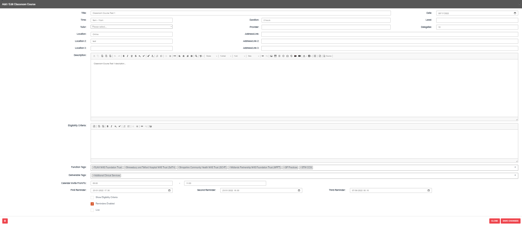
Task: Insert bulleted list in Description editor
Action: pos(161,56)
